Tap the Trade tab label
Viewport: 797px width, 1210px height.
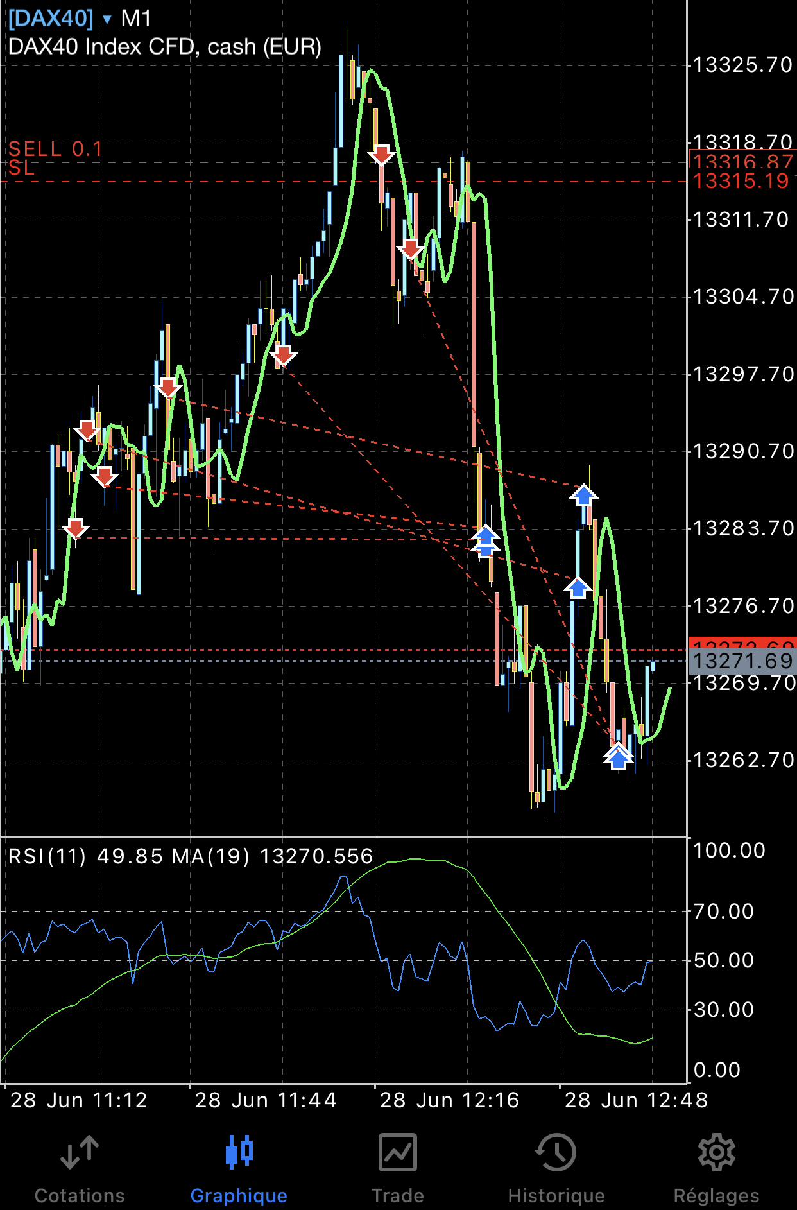398,1196
